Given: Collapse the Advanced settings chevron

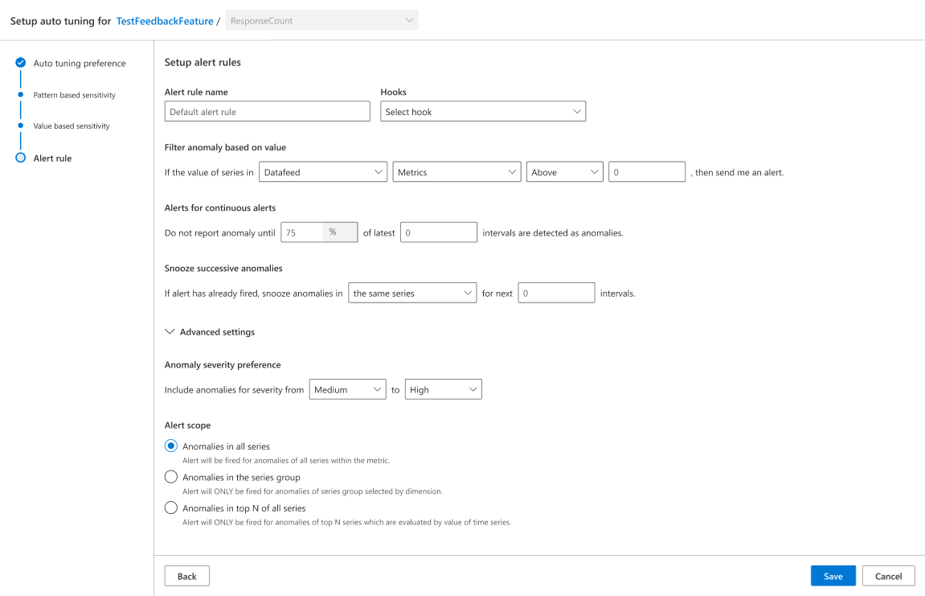Looking at the screenshot, I should pyautogui.click(x=170, y=332).
